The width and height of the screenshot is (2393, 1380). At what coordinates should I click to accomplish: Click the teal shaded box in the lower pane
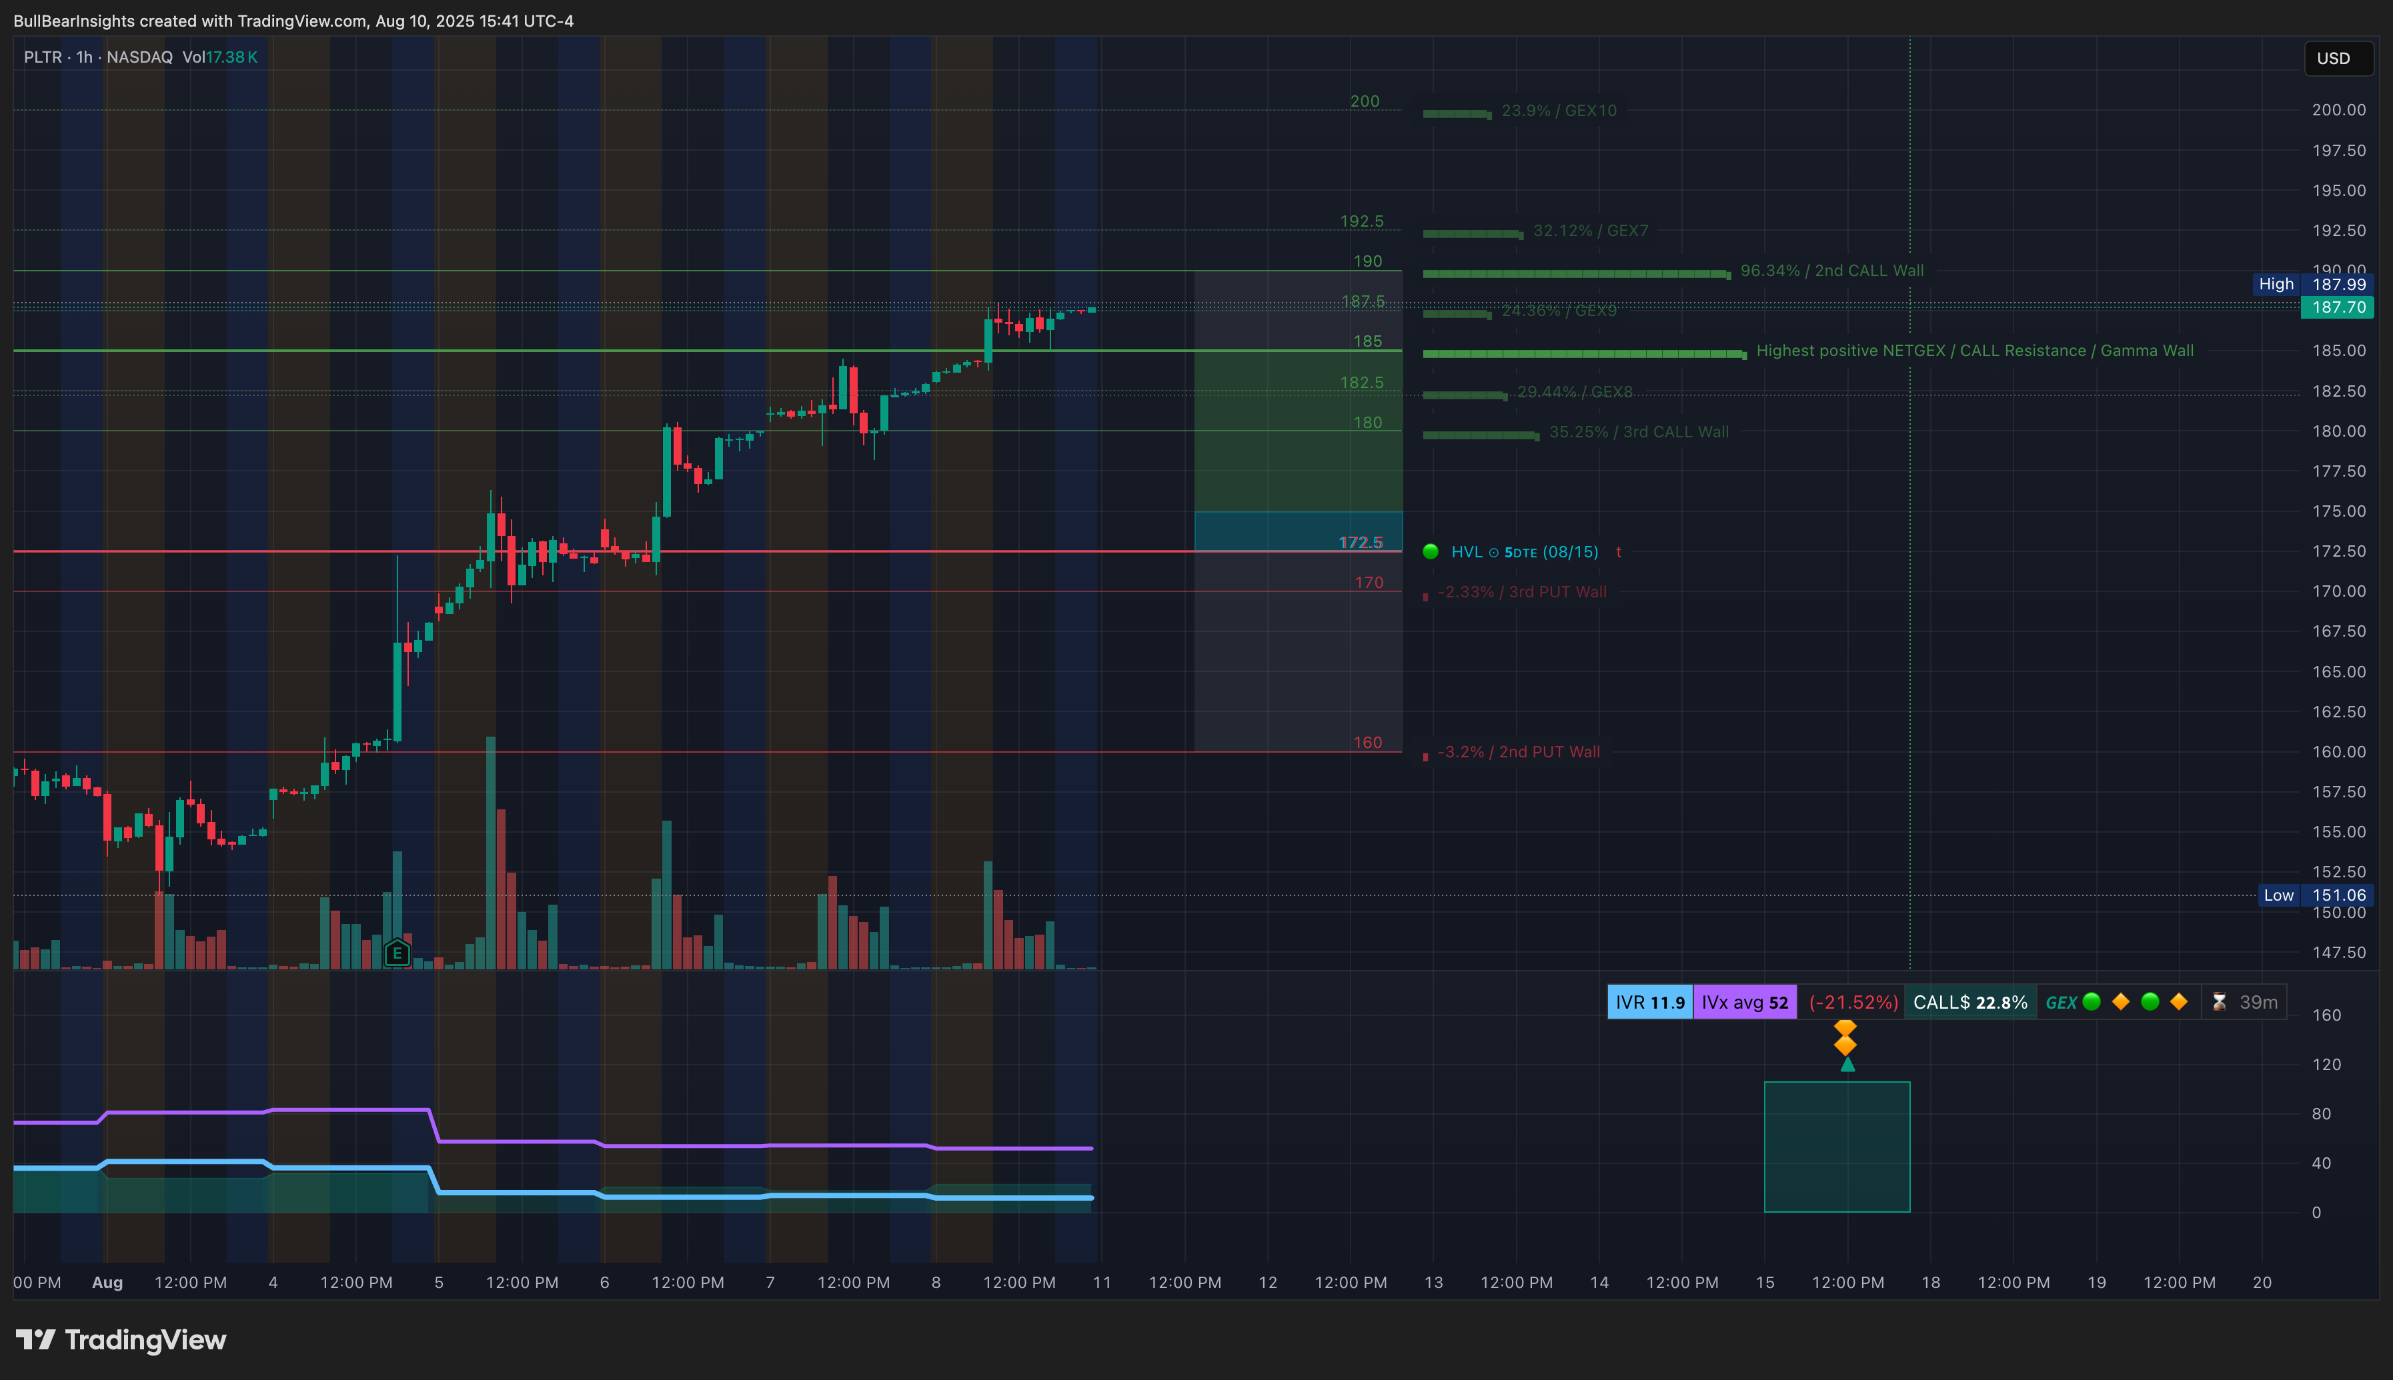[x=1837, y=1147]
